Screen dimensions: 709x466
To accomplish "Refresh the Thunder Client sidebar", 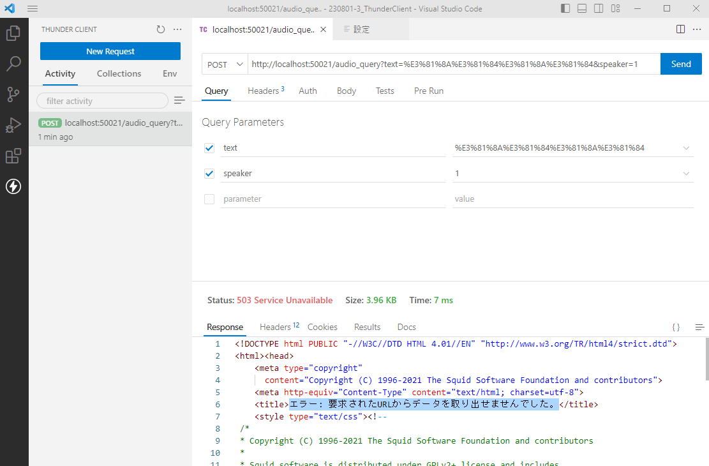I will pyautogui.click(x=161, y=29).
